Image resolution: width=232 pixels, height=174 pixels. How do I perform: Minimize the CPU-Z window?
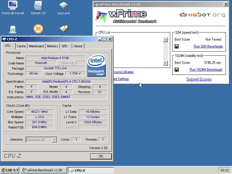point(100,39)
